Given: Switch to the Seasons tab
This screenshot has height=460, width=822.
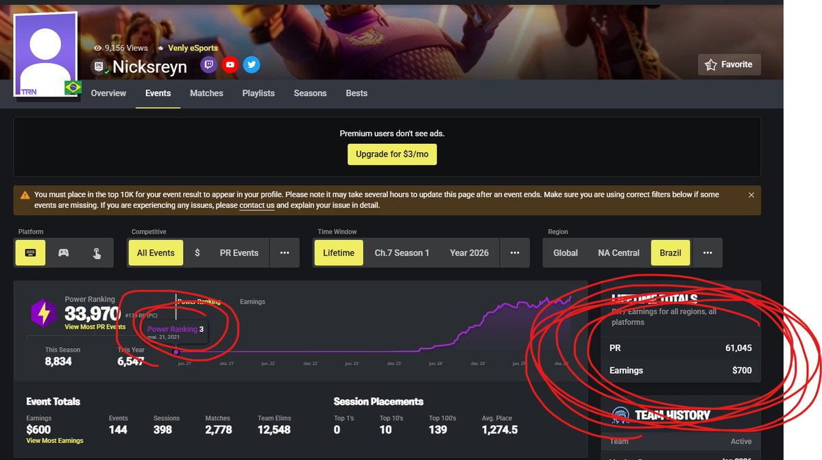Looking at the screenshot, I should 311,93.
